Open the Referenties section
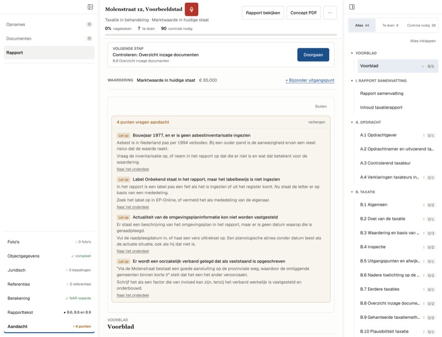 49,284
